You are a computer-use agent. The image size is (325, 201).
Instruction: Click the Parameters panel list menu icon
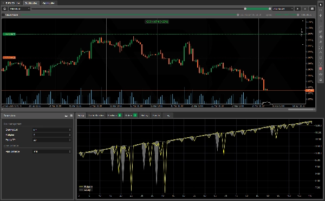pos(71,116)
